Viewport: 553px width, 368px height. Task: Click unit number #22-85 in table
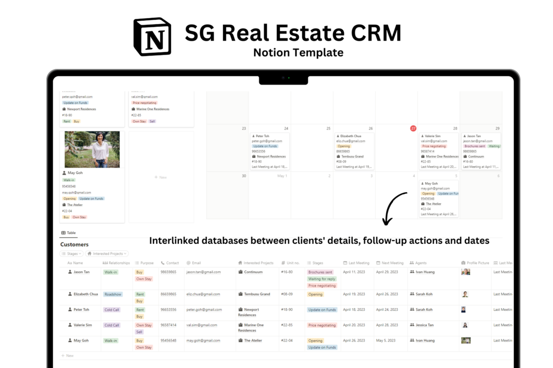(287, 325)
